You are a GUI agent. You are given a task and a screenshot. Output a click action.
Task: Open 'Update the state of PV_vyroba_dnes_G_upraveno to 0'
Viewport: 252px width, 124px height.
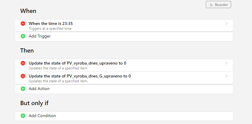tap(80, 76)
